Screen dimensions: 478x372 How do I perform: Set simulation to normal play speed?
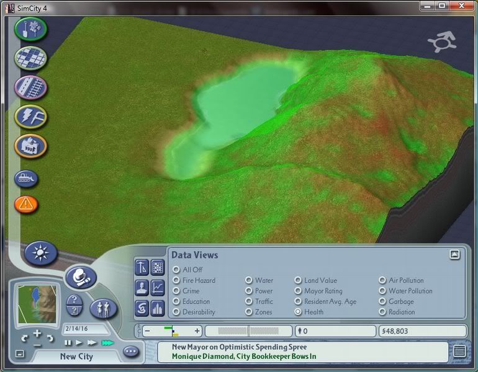point(79,343)
